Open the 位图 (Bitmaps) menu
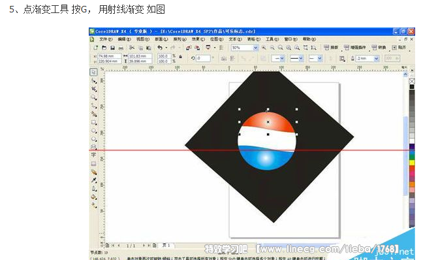 tap(217, 39)
